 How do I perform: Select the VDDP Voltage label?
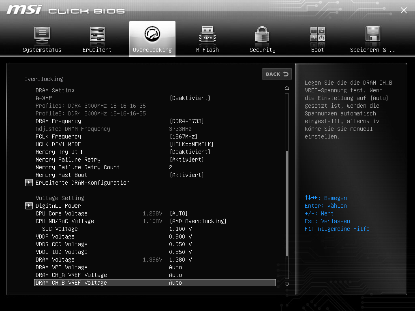point(55,236)
